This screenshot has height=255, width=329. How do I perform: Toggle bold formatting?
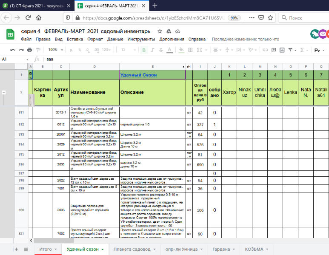pyautogui.click(x=144, y=50)
